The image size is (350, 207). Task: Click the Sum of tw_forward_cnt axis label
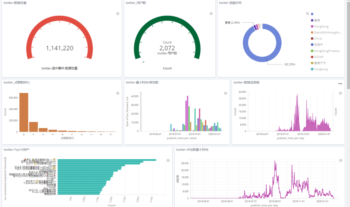tap(127, 112)
